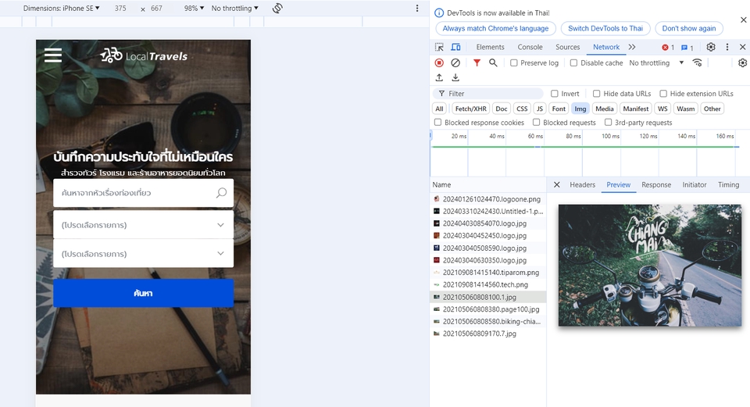750x407 pixels.
Task: Open network conditions wifi icon
Action: click(698, 62)
